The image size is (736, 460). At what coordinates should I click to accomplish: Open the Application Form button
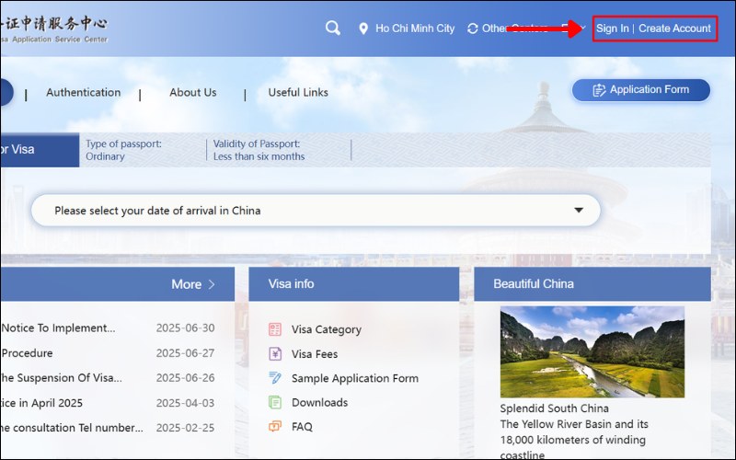point(640,89)
